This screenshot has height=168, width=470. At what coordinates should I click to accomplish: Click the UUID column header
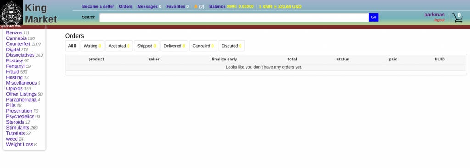coord(440,59)
